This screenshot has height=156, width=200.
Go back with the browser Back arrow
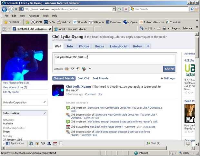pos(4,9)
